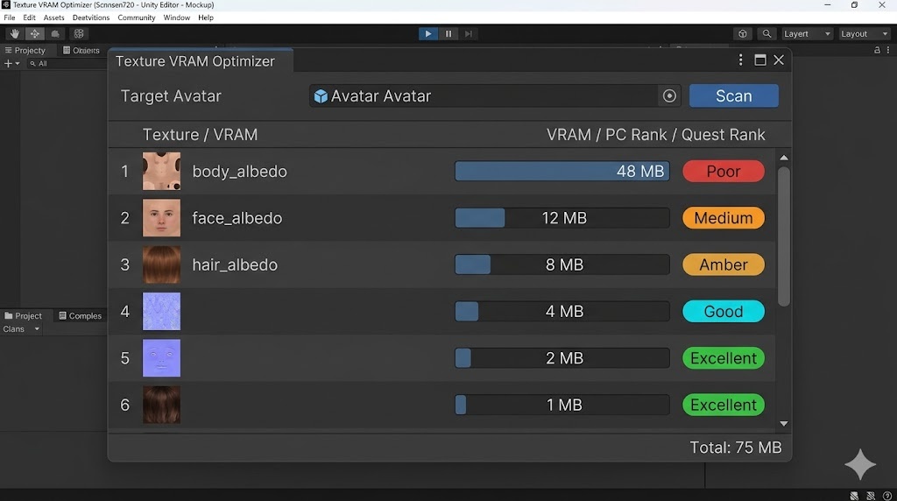897x501 pixels.
Task: Open the Edit menu
Action: [29, 18]
